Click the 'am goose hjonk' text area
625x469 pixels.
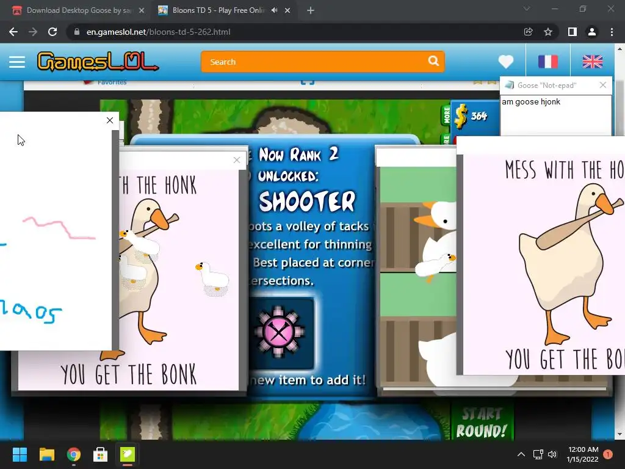[x=555, y=115]
